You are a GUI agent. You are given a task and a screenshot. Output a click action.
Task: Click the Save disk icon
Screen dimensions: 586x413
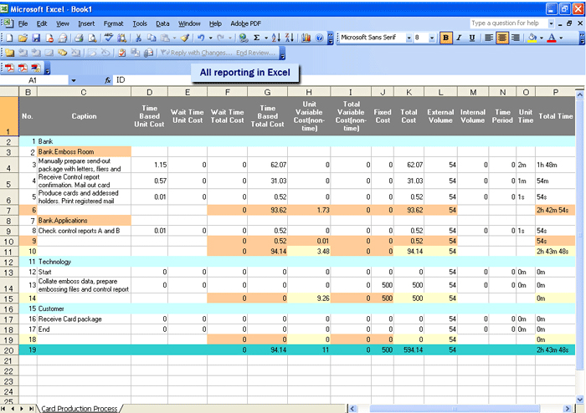[x=36, y=38]
